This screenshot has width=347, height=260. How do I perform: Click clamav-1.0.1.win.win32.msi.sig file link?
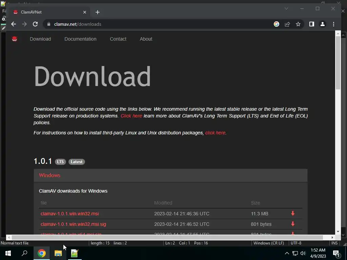pos(73,224)
